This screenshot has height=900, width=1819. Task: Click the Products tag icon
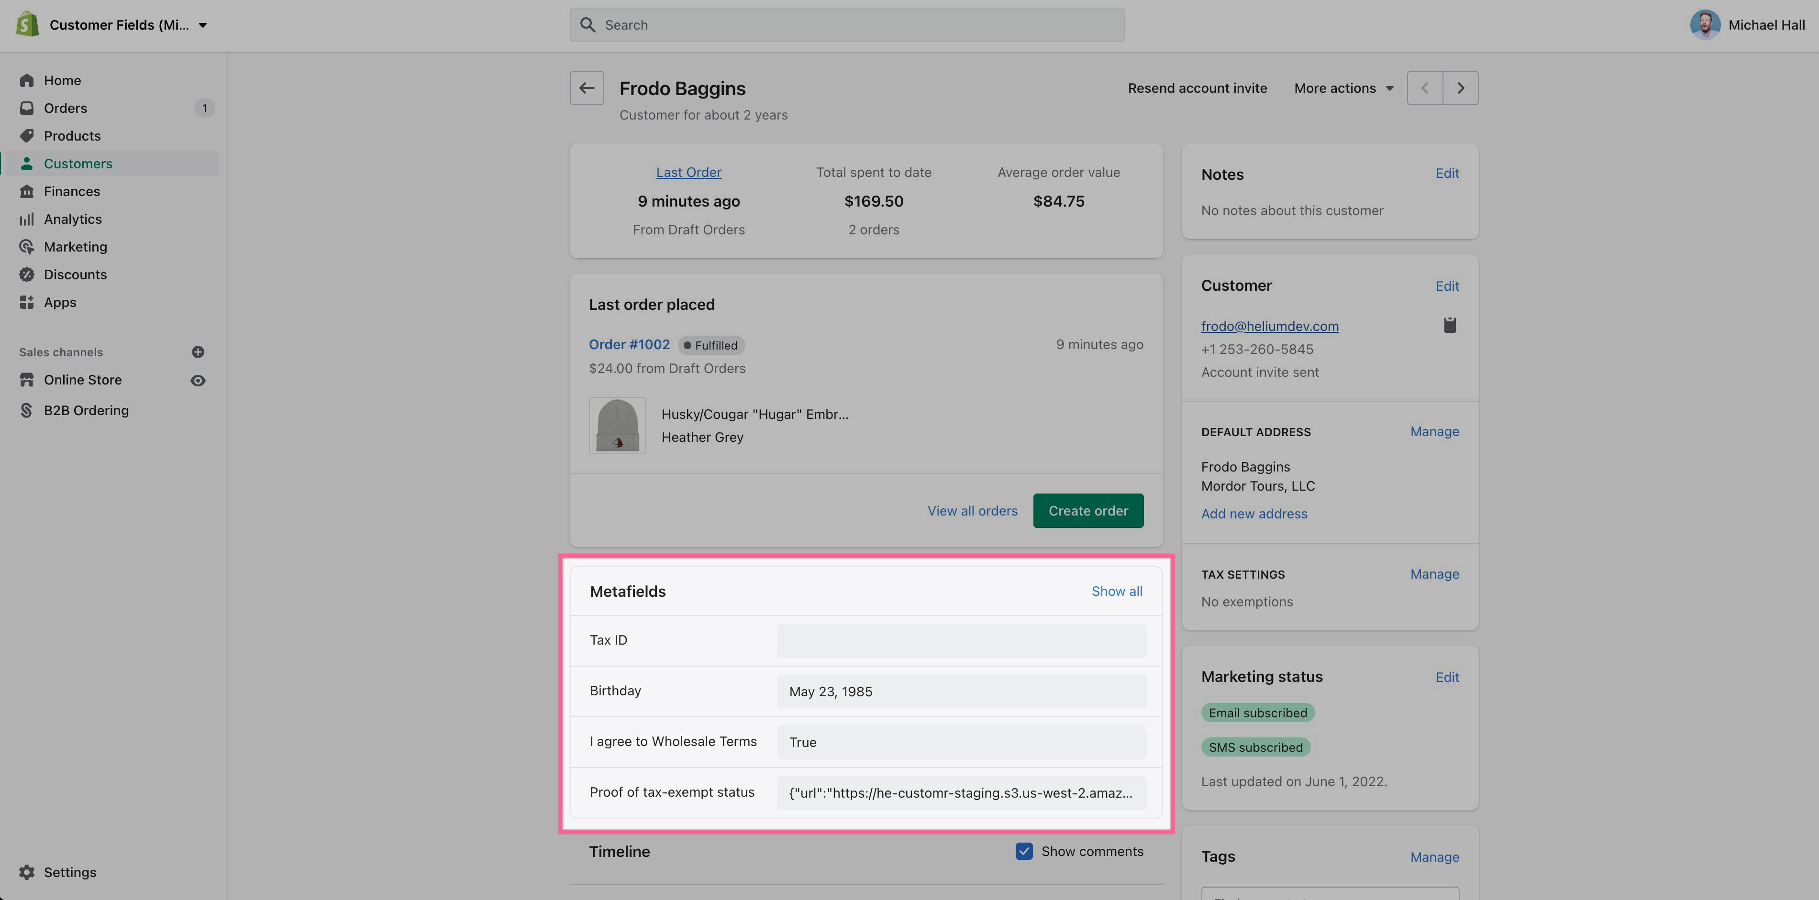(x=27, y=135)
